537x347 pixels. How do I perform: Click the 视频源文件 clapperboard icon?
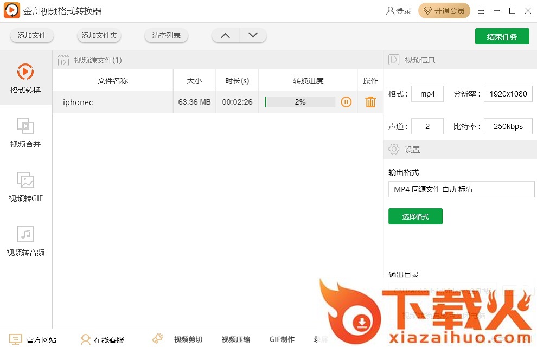pos(63,60)
